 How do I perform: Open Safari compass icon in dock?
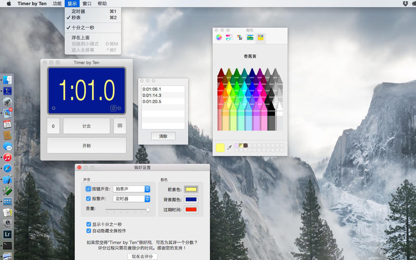[x=7, y=168]
